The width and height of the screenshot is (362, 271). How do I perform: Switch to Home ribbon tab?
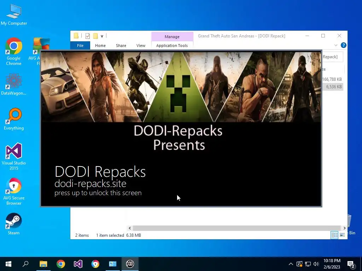point(100,46)
